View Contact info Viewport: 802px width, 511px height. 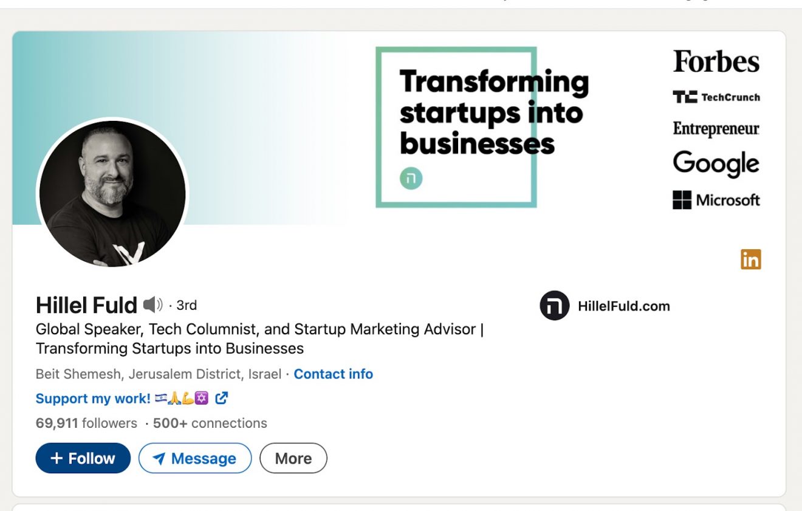[333, 374]
